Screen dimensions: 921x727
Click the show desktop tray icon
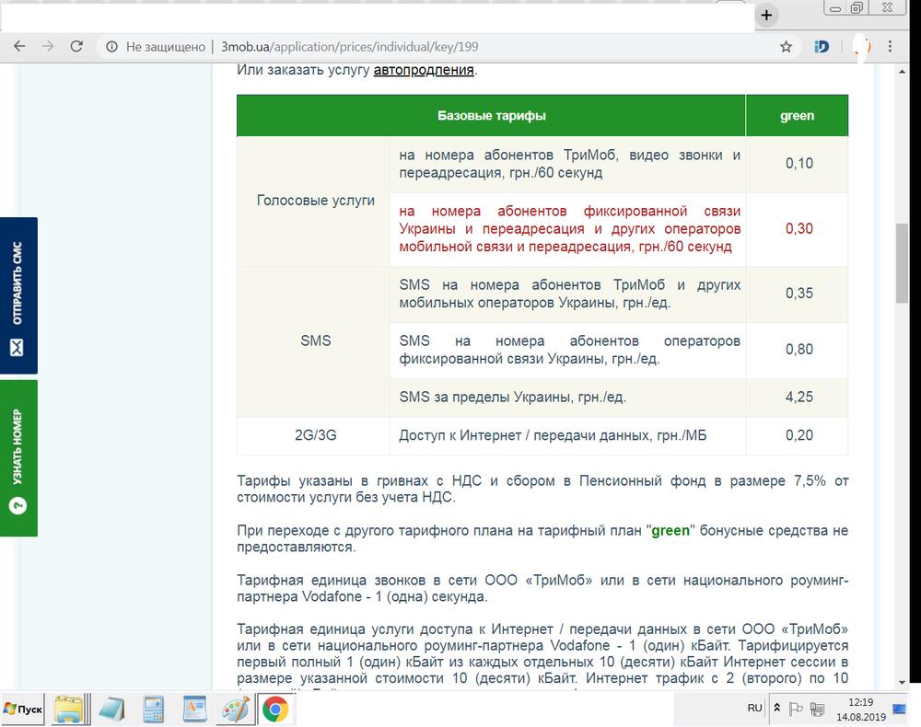tap(899, 709)
